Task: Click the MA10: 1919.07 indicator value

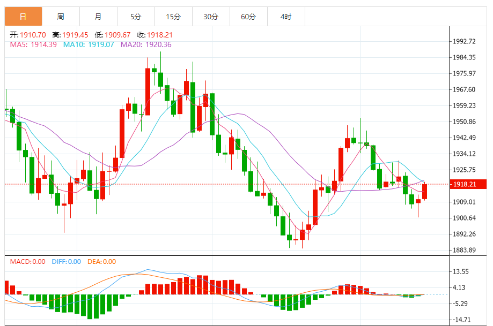Action: (x=89, y=44)
